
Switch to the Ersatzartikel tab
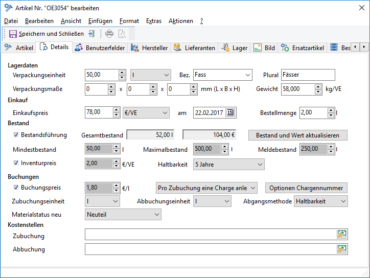coord(303,48)
